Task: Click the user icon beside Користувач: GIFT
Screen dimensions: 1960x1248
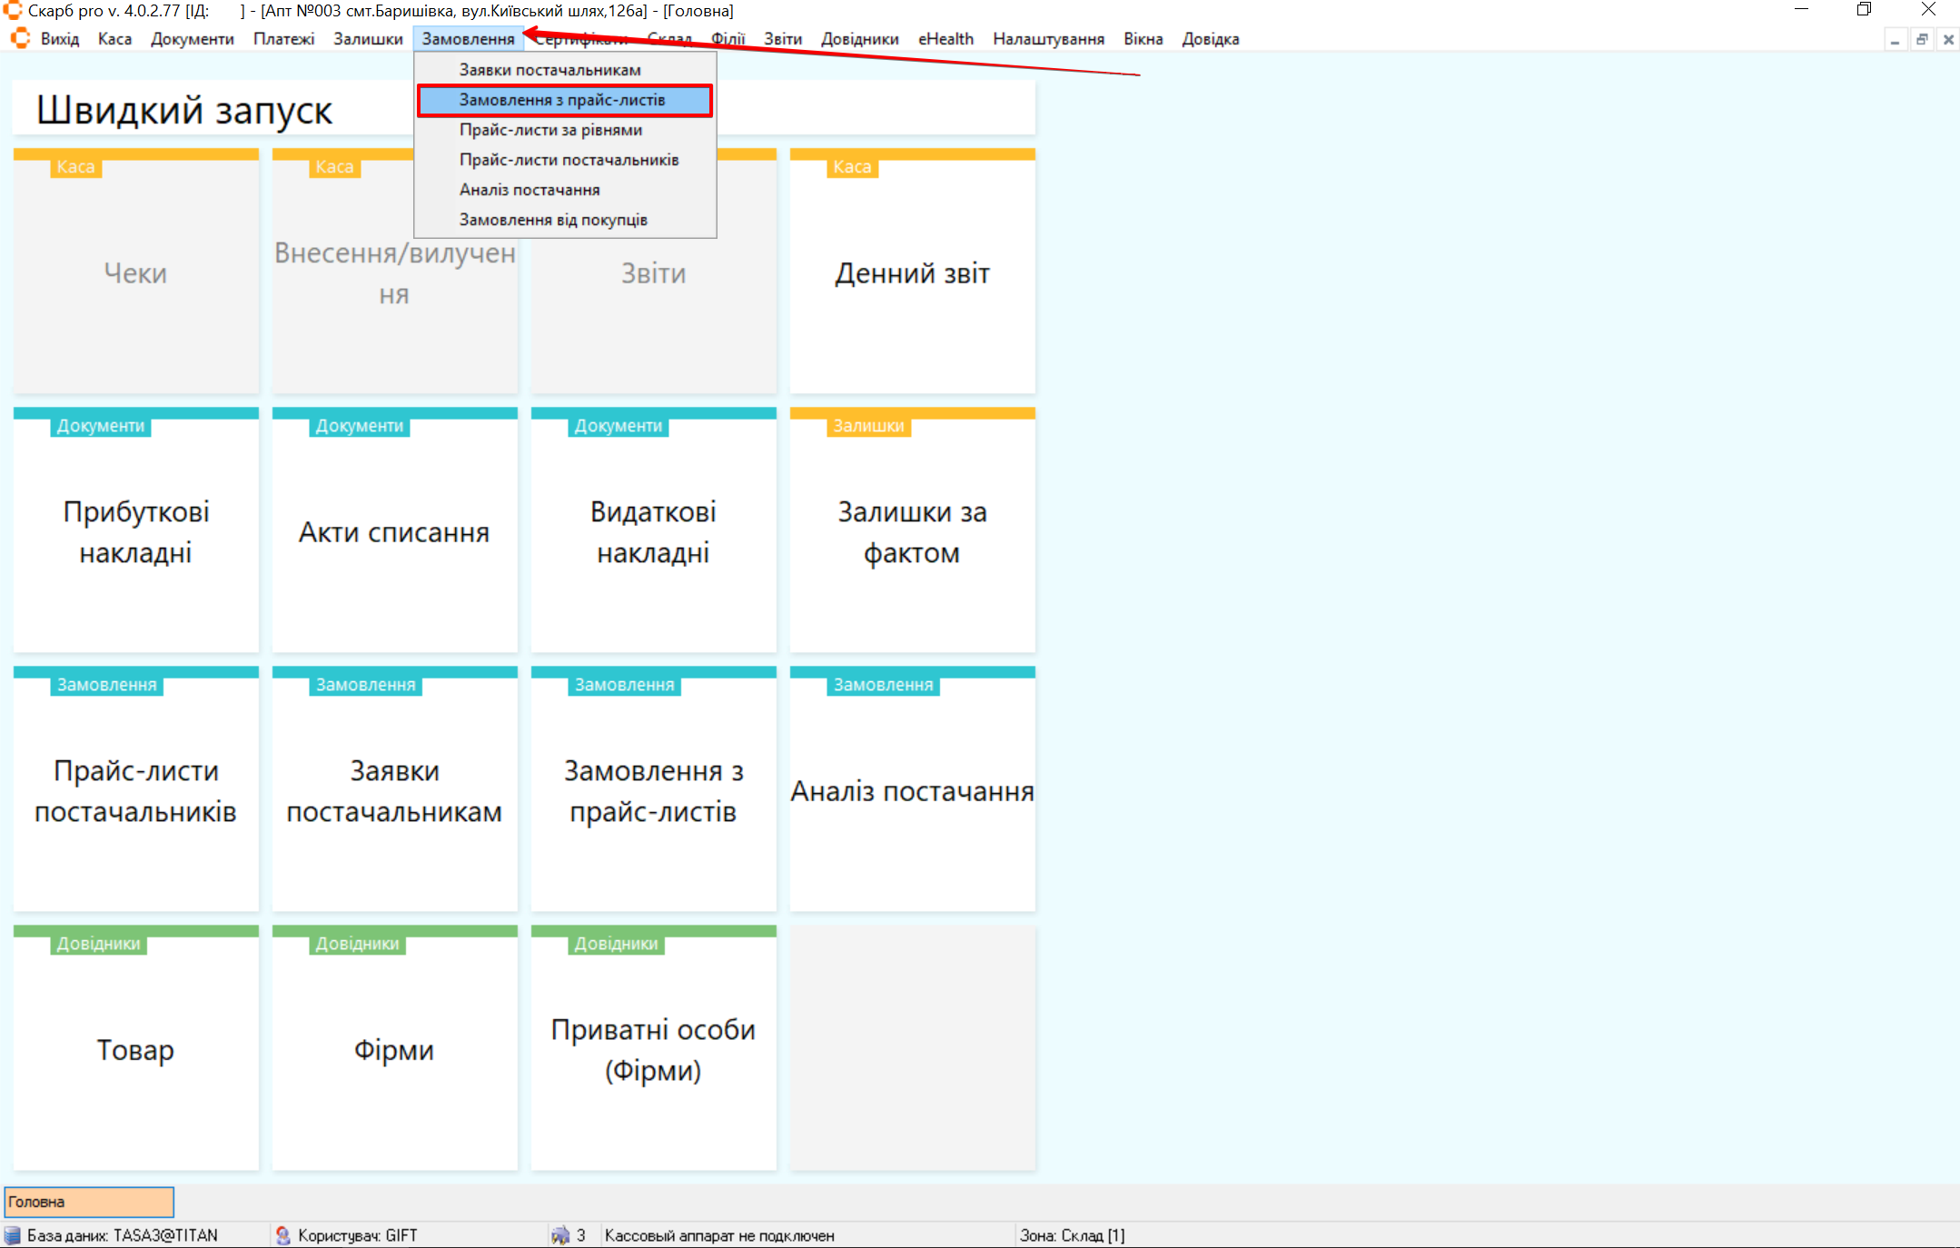Action: (x=283, y=1235)
